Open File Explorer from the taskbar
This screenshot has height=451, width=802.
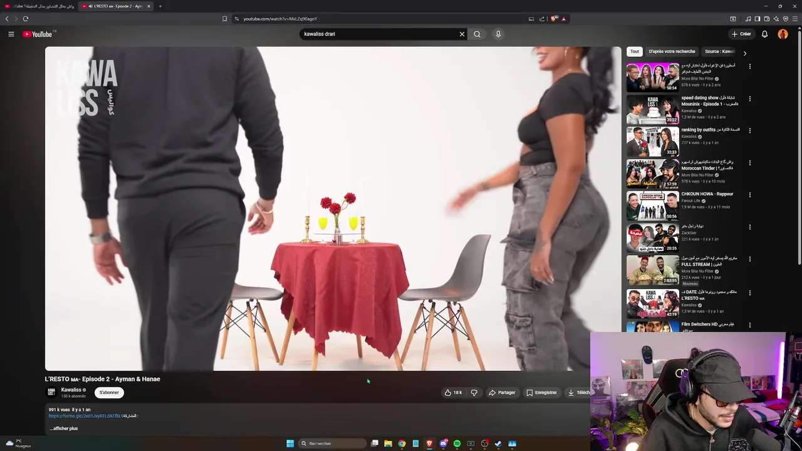pyautogui.click(x=388, y=443)
